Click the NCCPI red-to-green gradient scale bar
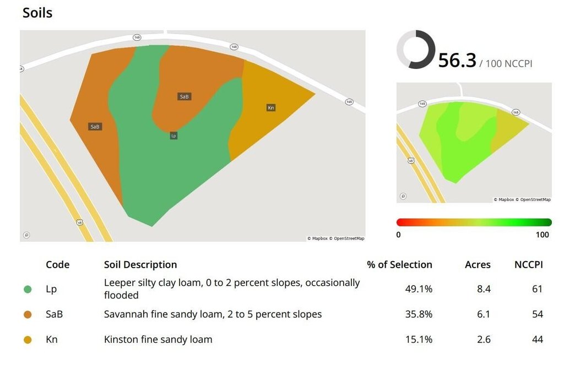Screen dimensions: 564x385 tap(474, 223)
